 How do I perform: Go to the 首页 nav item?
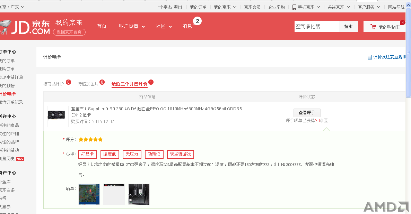click(102, 26)
